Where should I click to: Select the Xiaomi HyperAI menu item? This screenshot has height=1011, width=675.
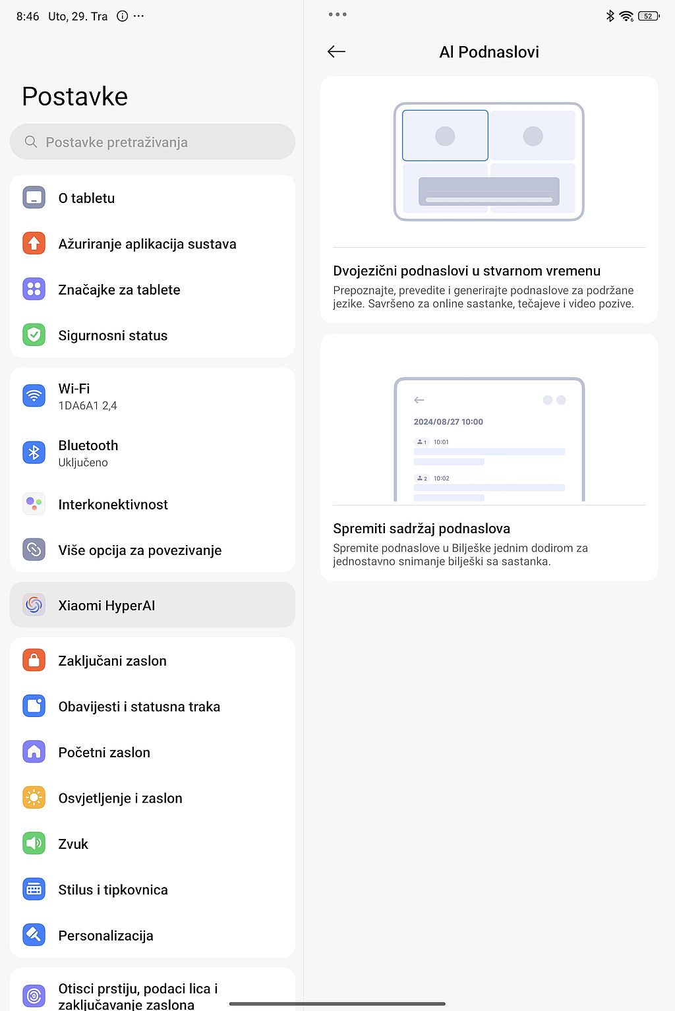pyautogui.click(x=152, y=605)
